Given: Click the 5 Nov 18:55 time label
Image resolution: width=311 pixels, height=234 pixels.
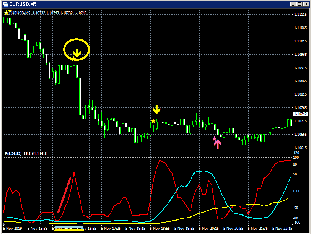Looking at the screenshot, I should pyautogui.click(x=160, y=228).
